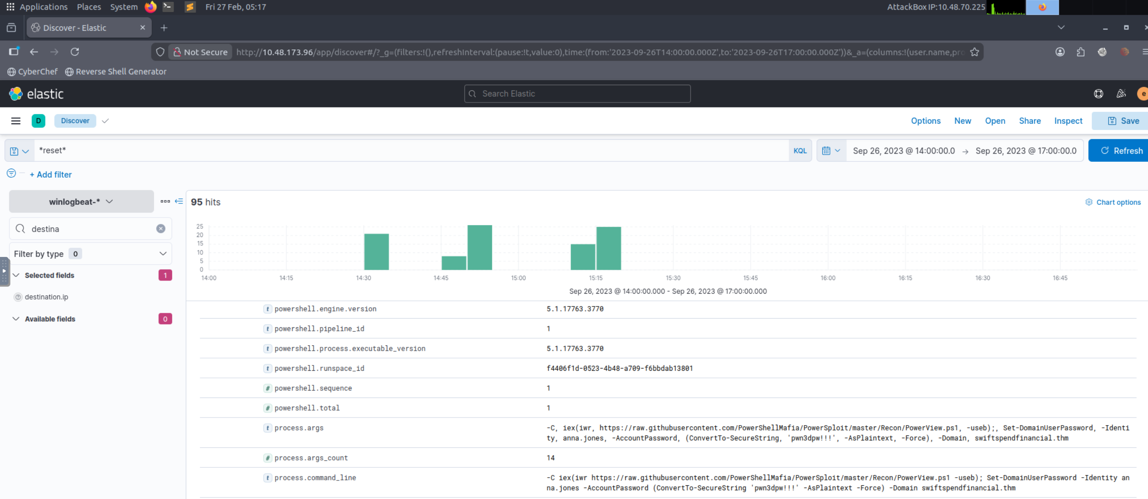Collapse the Available fields section
Image resolution: width=1148 pixels, height=499 pixels.
(x=16, y=319)
